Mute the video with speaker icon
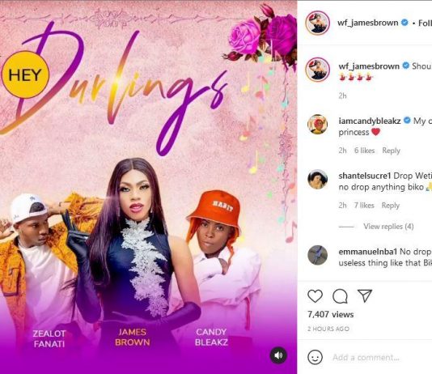The width and height of the screenshot is (432, 374). [278, 355]
